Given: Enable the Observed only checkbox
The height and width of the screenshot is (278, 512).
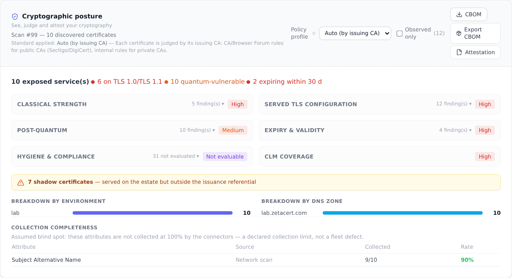Looking at the screenshot, I should (x=400, y=33).
